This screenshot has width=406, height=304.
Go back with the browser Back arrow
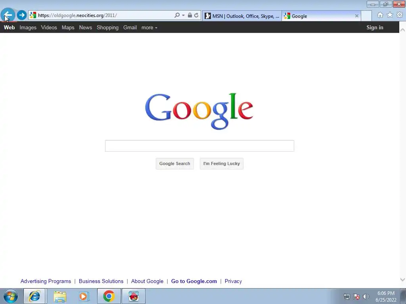click(8, 15)
